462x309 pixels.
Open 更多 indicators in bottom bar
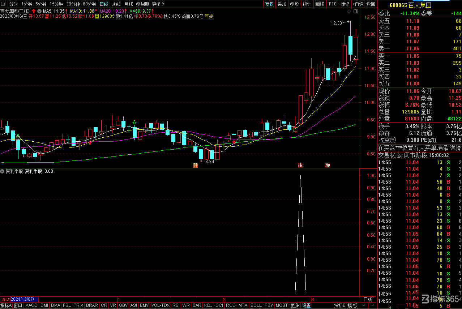click(x=295, y=305)
